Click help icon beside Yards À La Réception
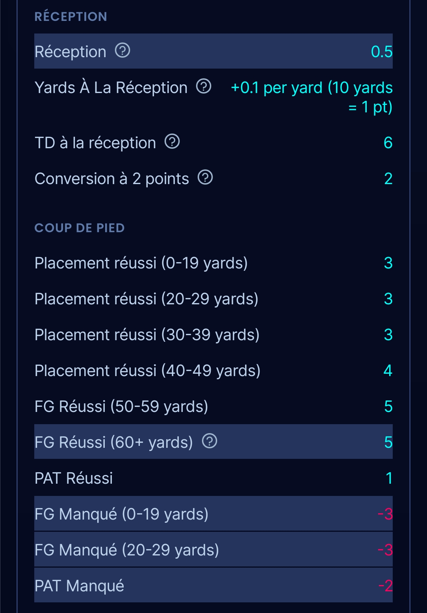The height and width of the screenshot is (613, 427). click(204, 86)
